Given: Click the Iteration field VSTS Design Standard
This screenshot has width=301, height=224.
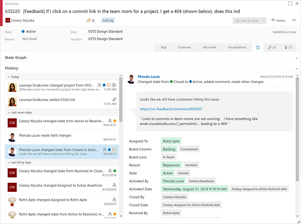Looking at the screenshot, I should (105, 39).
